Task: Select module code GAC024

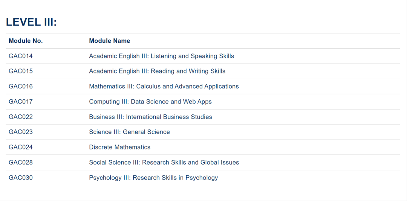Action: (x=21, y=147)
